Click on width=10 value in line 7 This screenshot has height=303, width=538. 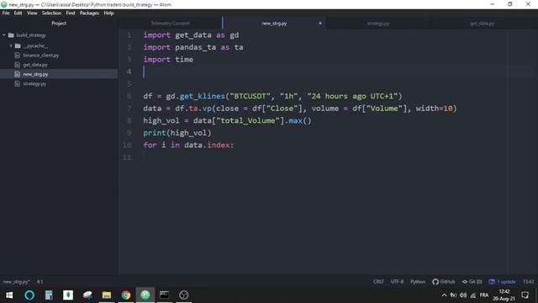point(435,109)
